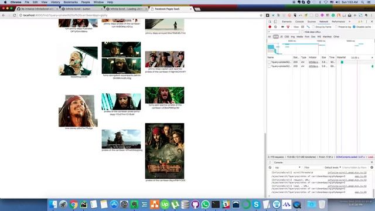Viewport: 375px width, 211px height.
Task: Show All network request types
Action: (270, 36)
